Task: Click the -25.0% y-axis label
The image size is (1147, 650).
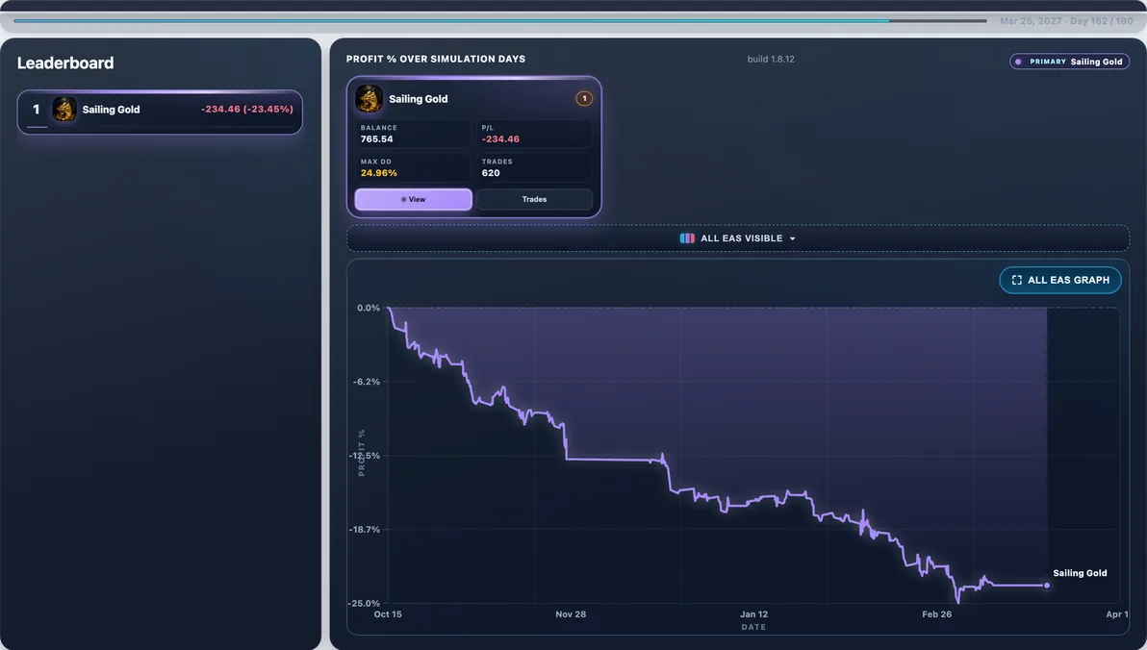Action: click(x=365, y=603)
